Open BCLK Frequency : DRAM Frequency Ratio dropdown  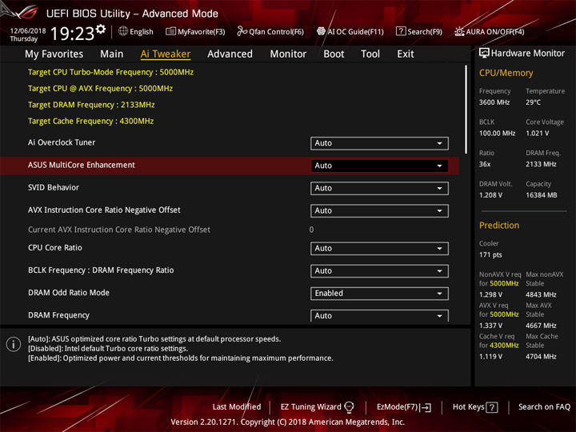click(x=379, y=271)
